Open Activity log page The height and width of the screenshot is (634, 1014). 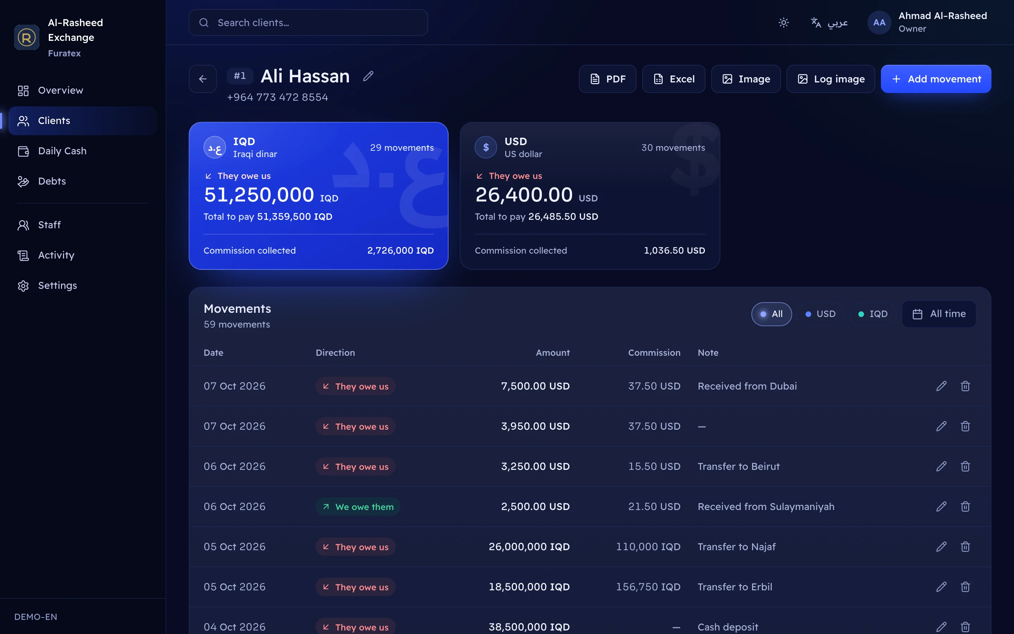click(83, 255)
